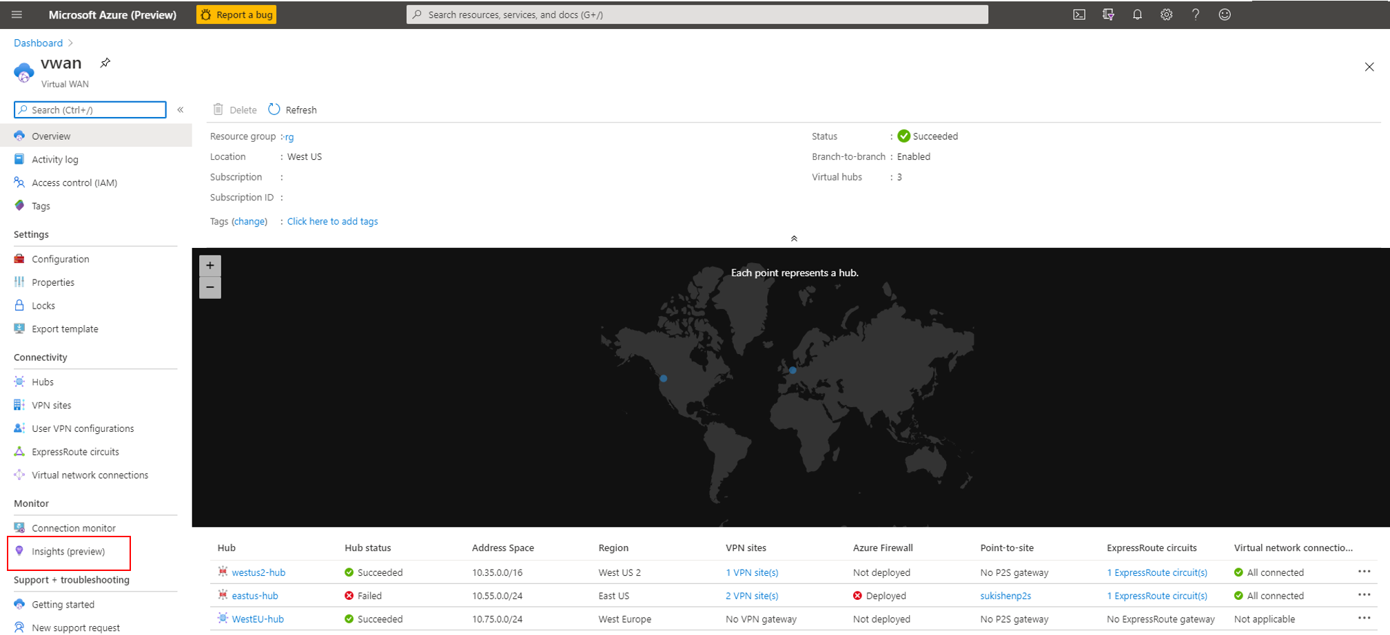
Task: Select Hubs under Connectivity
Action: point(42,382)
